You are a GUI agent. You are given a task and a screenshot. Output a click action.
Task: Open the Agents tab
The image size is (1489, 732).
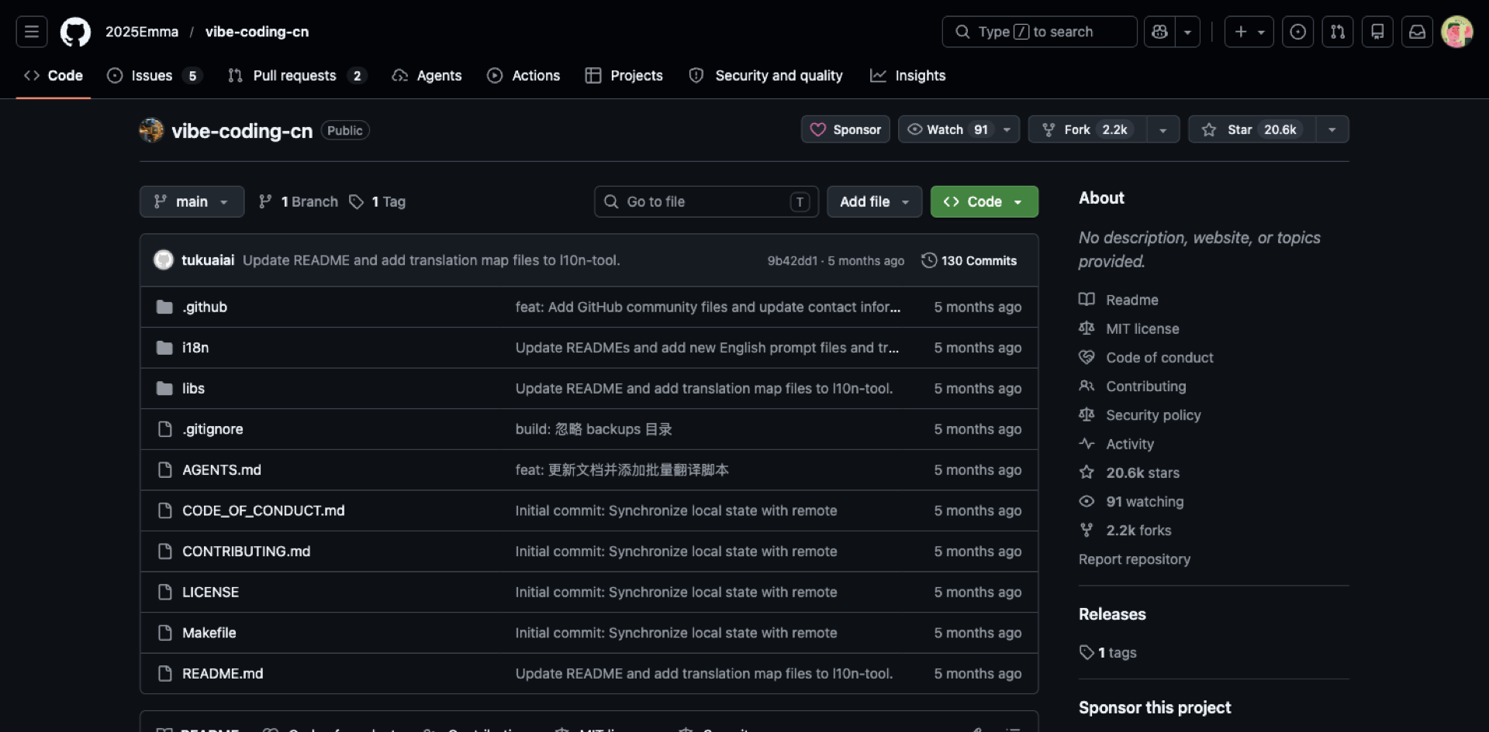click(427, 75)
